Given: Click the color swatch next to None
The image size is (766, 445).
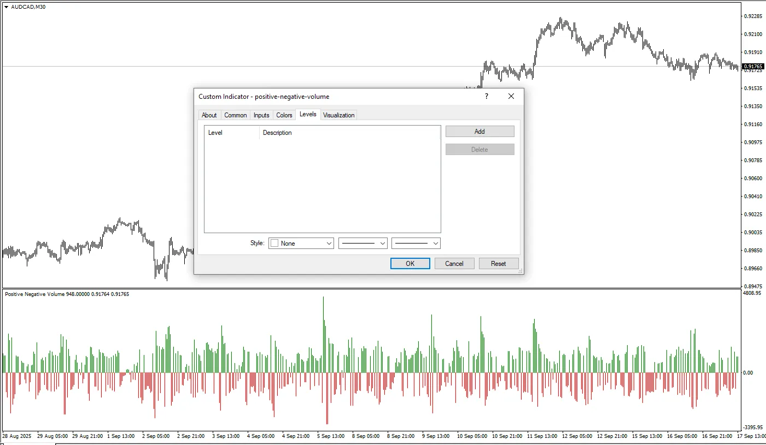Looking at the screenshot, I should point(274,244).
